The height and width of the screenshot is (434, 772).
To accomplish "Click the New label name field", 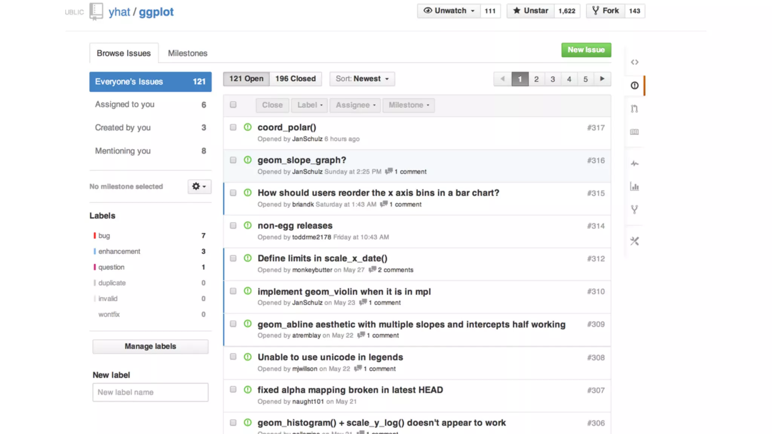I will point(150,392).
